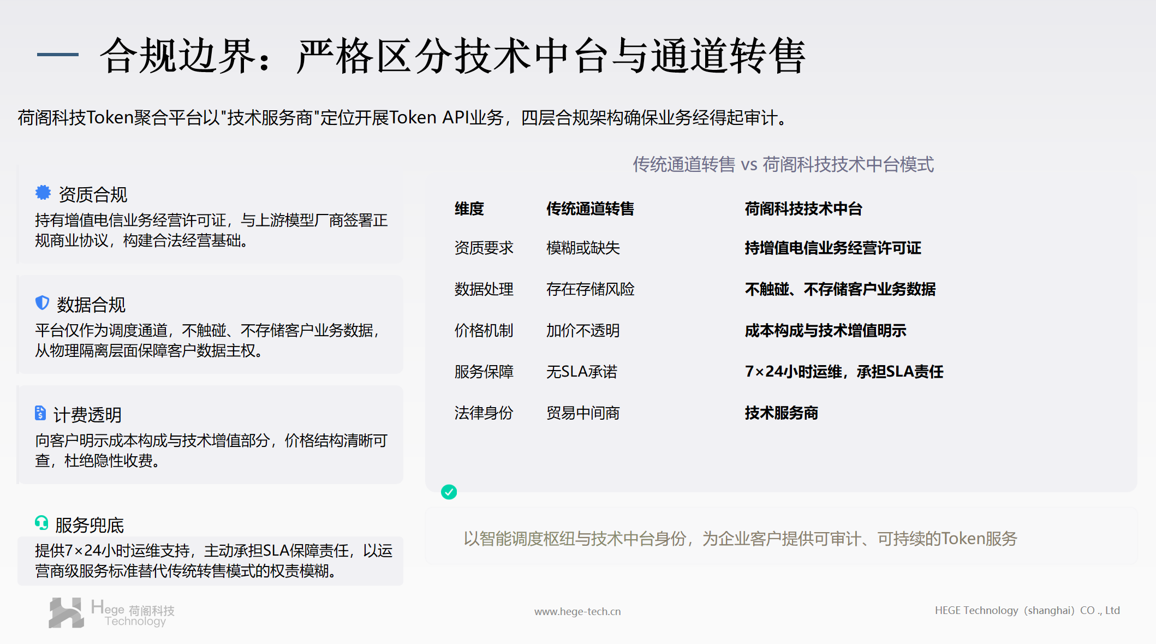
Task: Click the heading 数据合规
Action: coord(91,305)
